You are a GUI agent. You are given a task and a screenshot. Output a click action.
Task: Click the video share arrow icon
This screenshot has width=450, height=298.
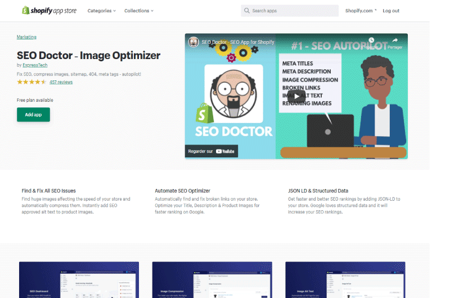coord(395,40)
